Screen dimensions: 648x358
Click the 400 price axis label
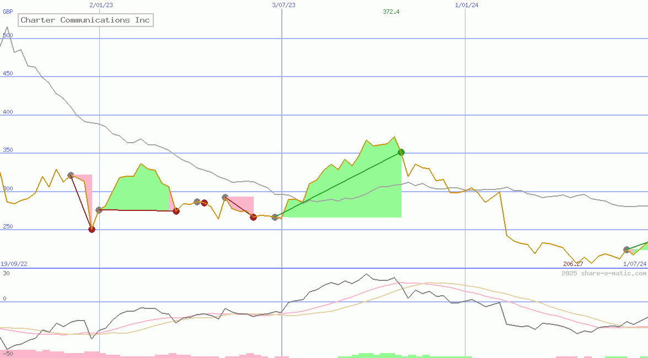(x=8, y=112)
